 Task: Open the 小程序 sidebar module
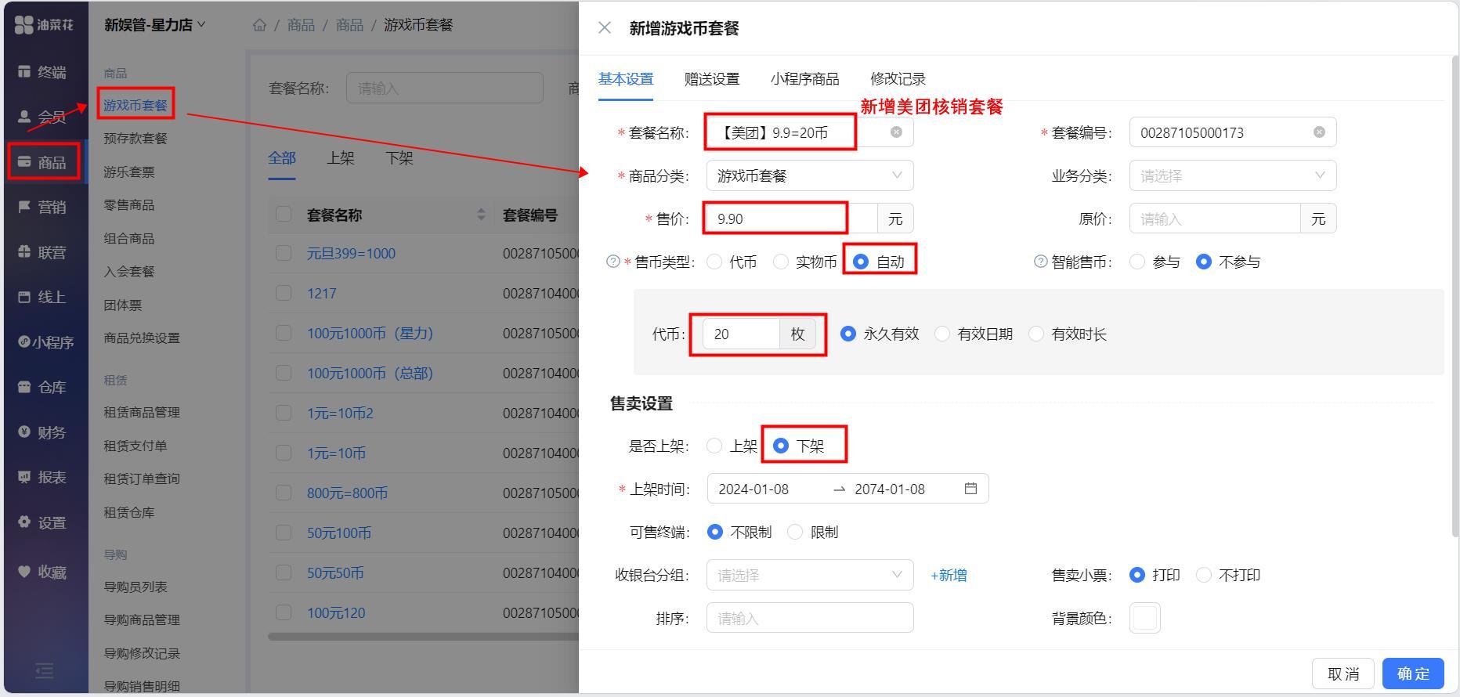[x=45, y=342]
